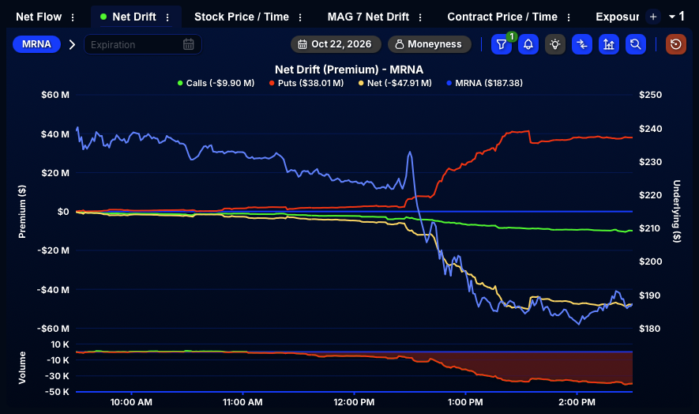Click the compare arrows icon
Screen dimensions: 699x414
pyautogui.click(x=582, y=44)
